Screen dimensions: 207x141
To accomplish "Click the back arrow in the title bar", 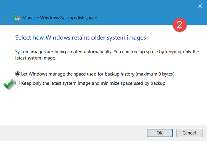I will click(x=6, y=17).
